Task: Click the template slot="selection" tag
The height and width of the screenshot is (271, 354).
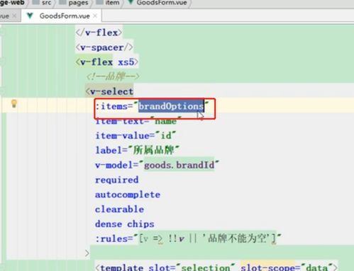Action: point(216,267)
